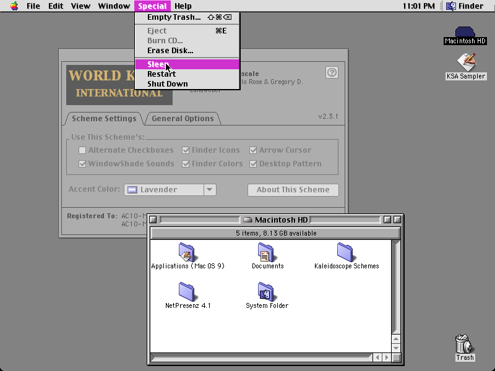Toggle the Arrow Cursor checkbox
Viewport: 495px width, 371px height.
click(x=253, y=150)
